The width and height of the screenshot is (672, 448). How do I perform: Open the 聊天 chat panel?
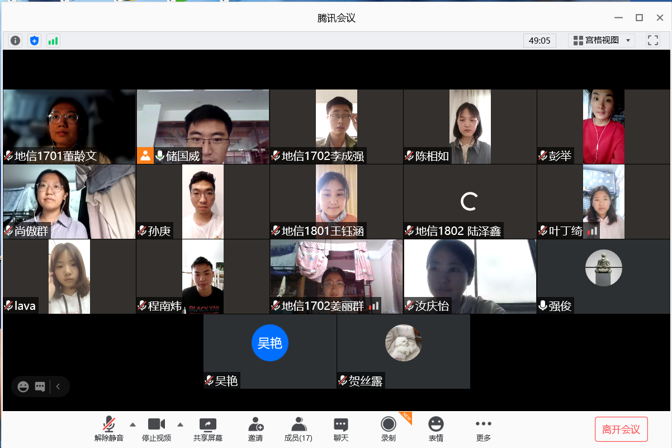pos(341,429)
